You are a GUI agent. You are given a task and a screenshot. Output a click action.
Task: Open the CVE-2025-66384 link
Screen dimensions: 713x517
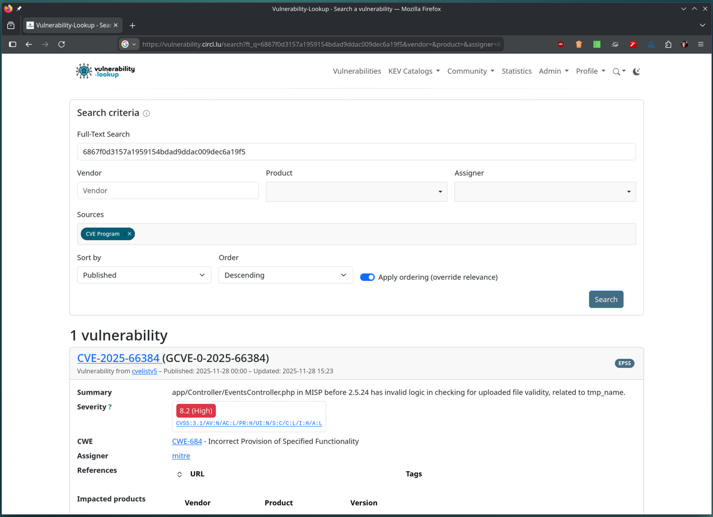click(x=118, y=358)
